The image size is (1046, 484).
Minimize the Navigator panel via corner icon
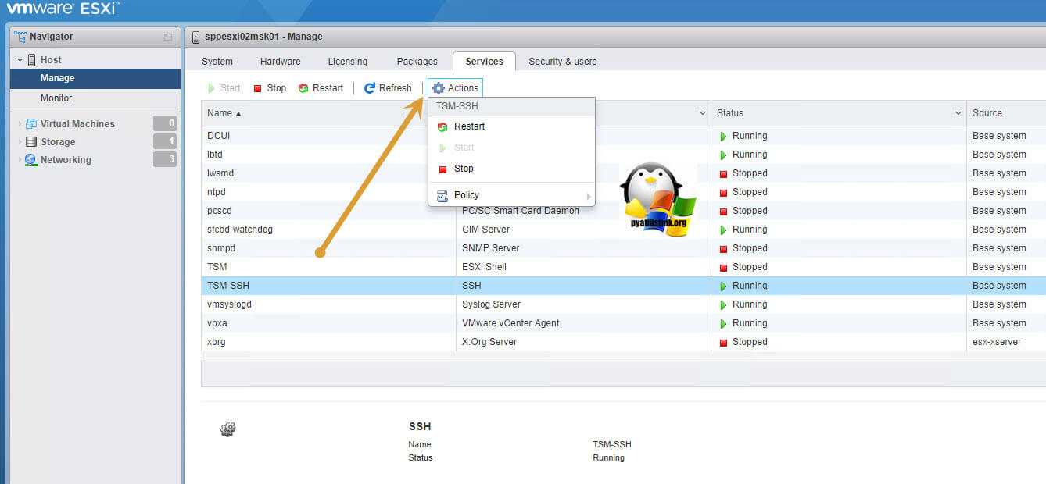[x=168, y=37]
